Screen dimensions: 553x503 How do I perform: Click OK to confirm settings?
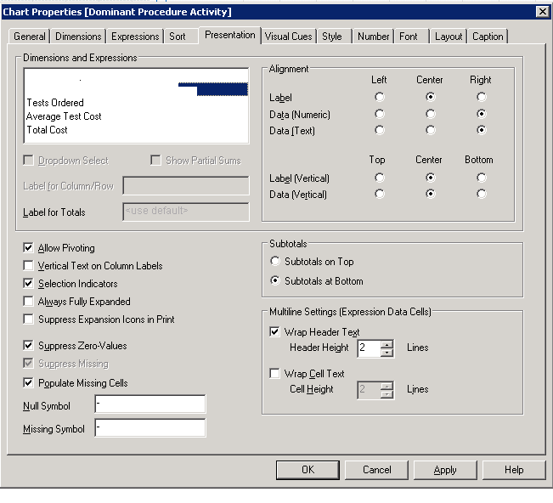point(308,470)
